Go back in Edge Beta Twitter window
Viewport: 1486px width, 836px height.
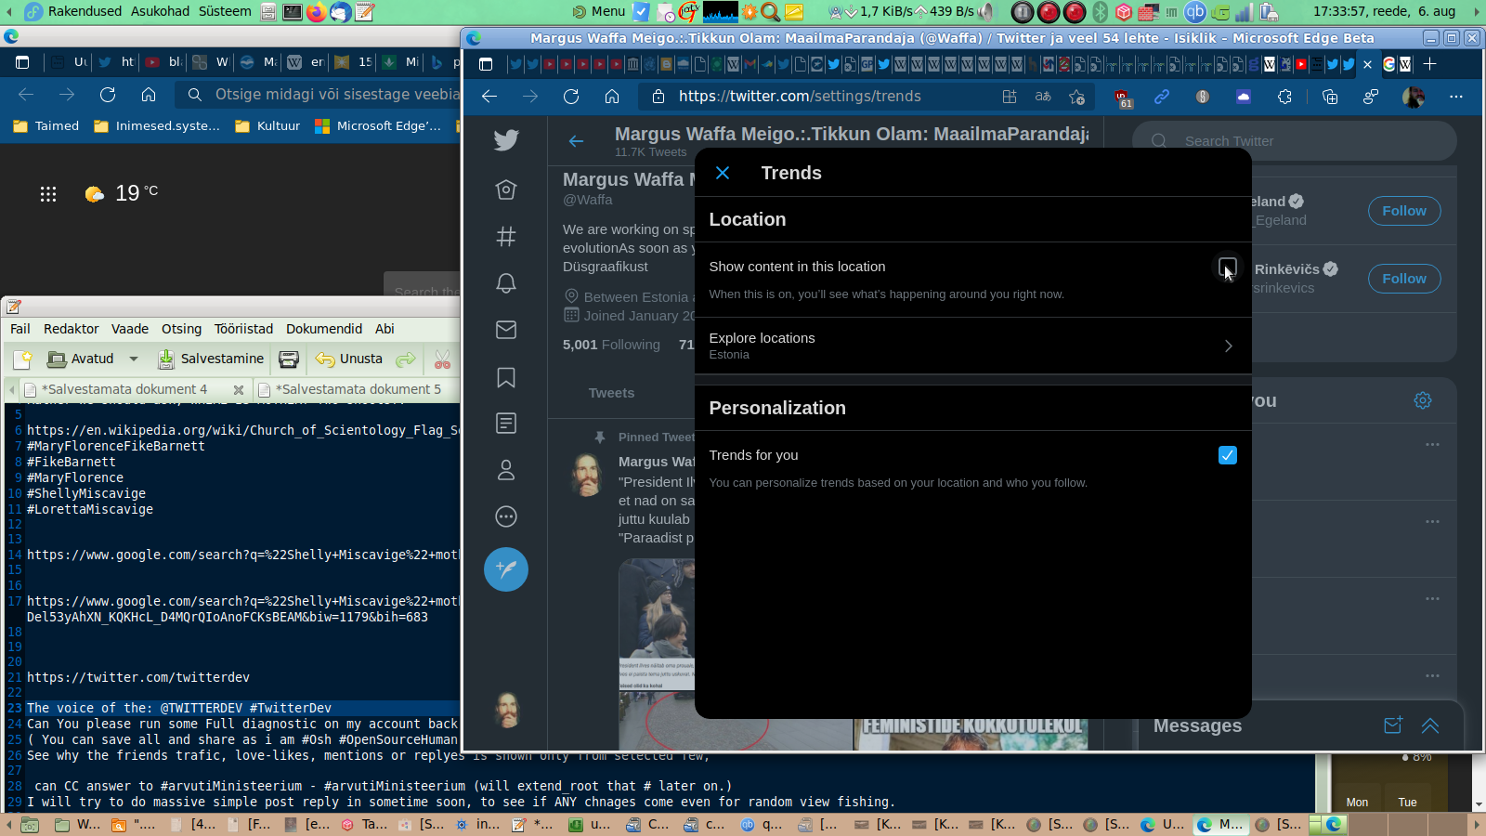pos(489,97)
